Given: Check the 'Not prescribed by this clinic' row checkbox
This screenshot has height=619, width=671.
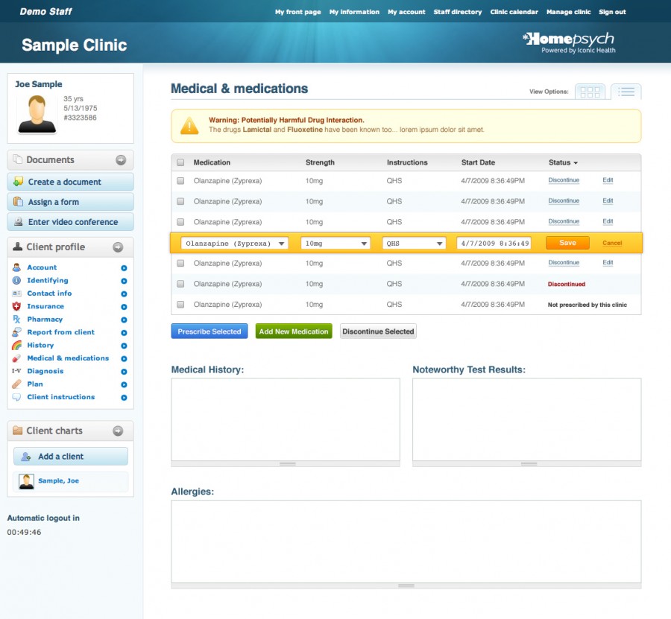Looking at the screenshot, I should (x=180, y=305).
